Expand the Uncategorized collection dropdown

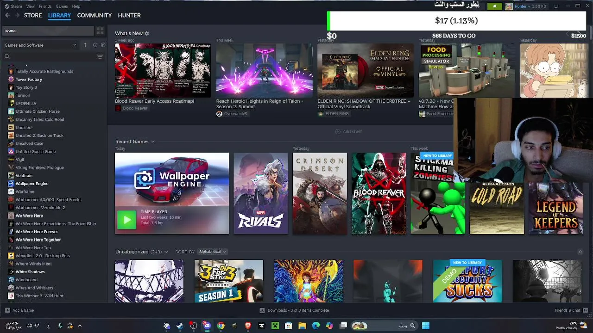tap(166, 252)
